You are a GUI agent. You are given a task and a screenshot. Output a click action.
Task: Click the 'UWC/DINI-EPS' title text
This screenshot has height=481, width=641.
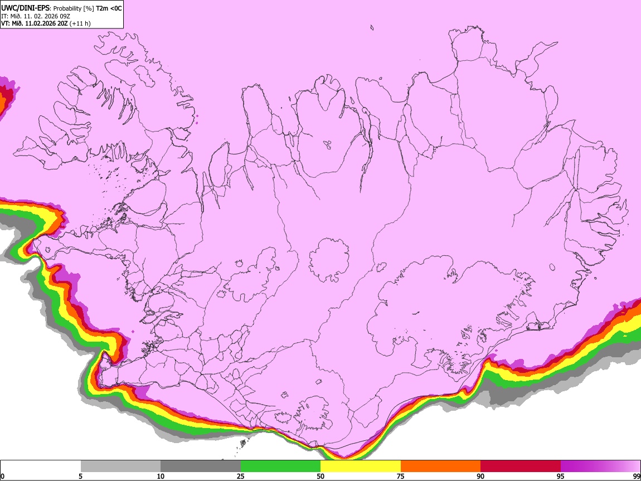coord(25,8)
